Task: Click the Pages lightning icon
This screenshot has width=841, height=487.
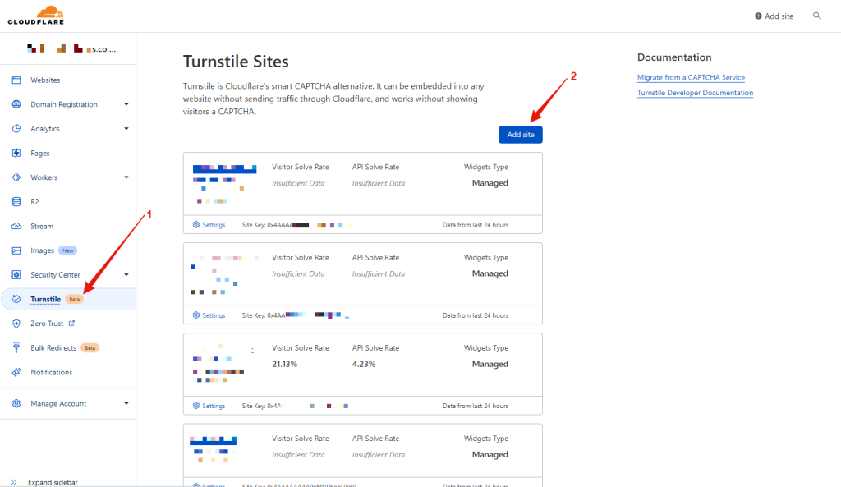Action: 16,154
